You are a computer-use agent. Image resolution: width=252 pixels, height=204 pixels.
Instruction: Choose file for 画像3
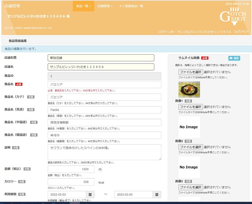click(x=190, y=187)
